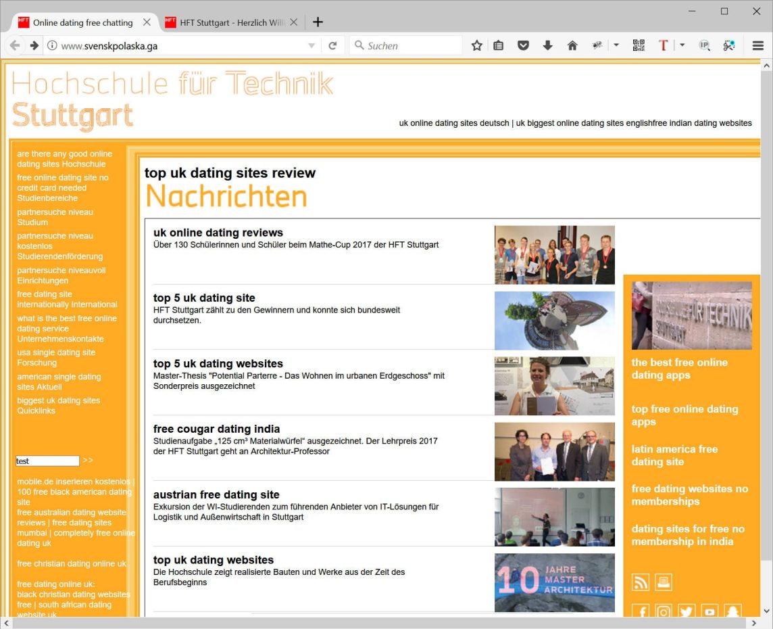Bookmark this page with the star icon
Screen dimensions: 773x629
click(x=476, y=45)
